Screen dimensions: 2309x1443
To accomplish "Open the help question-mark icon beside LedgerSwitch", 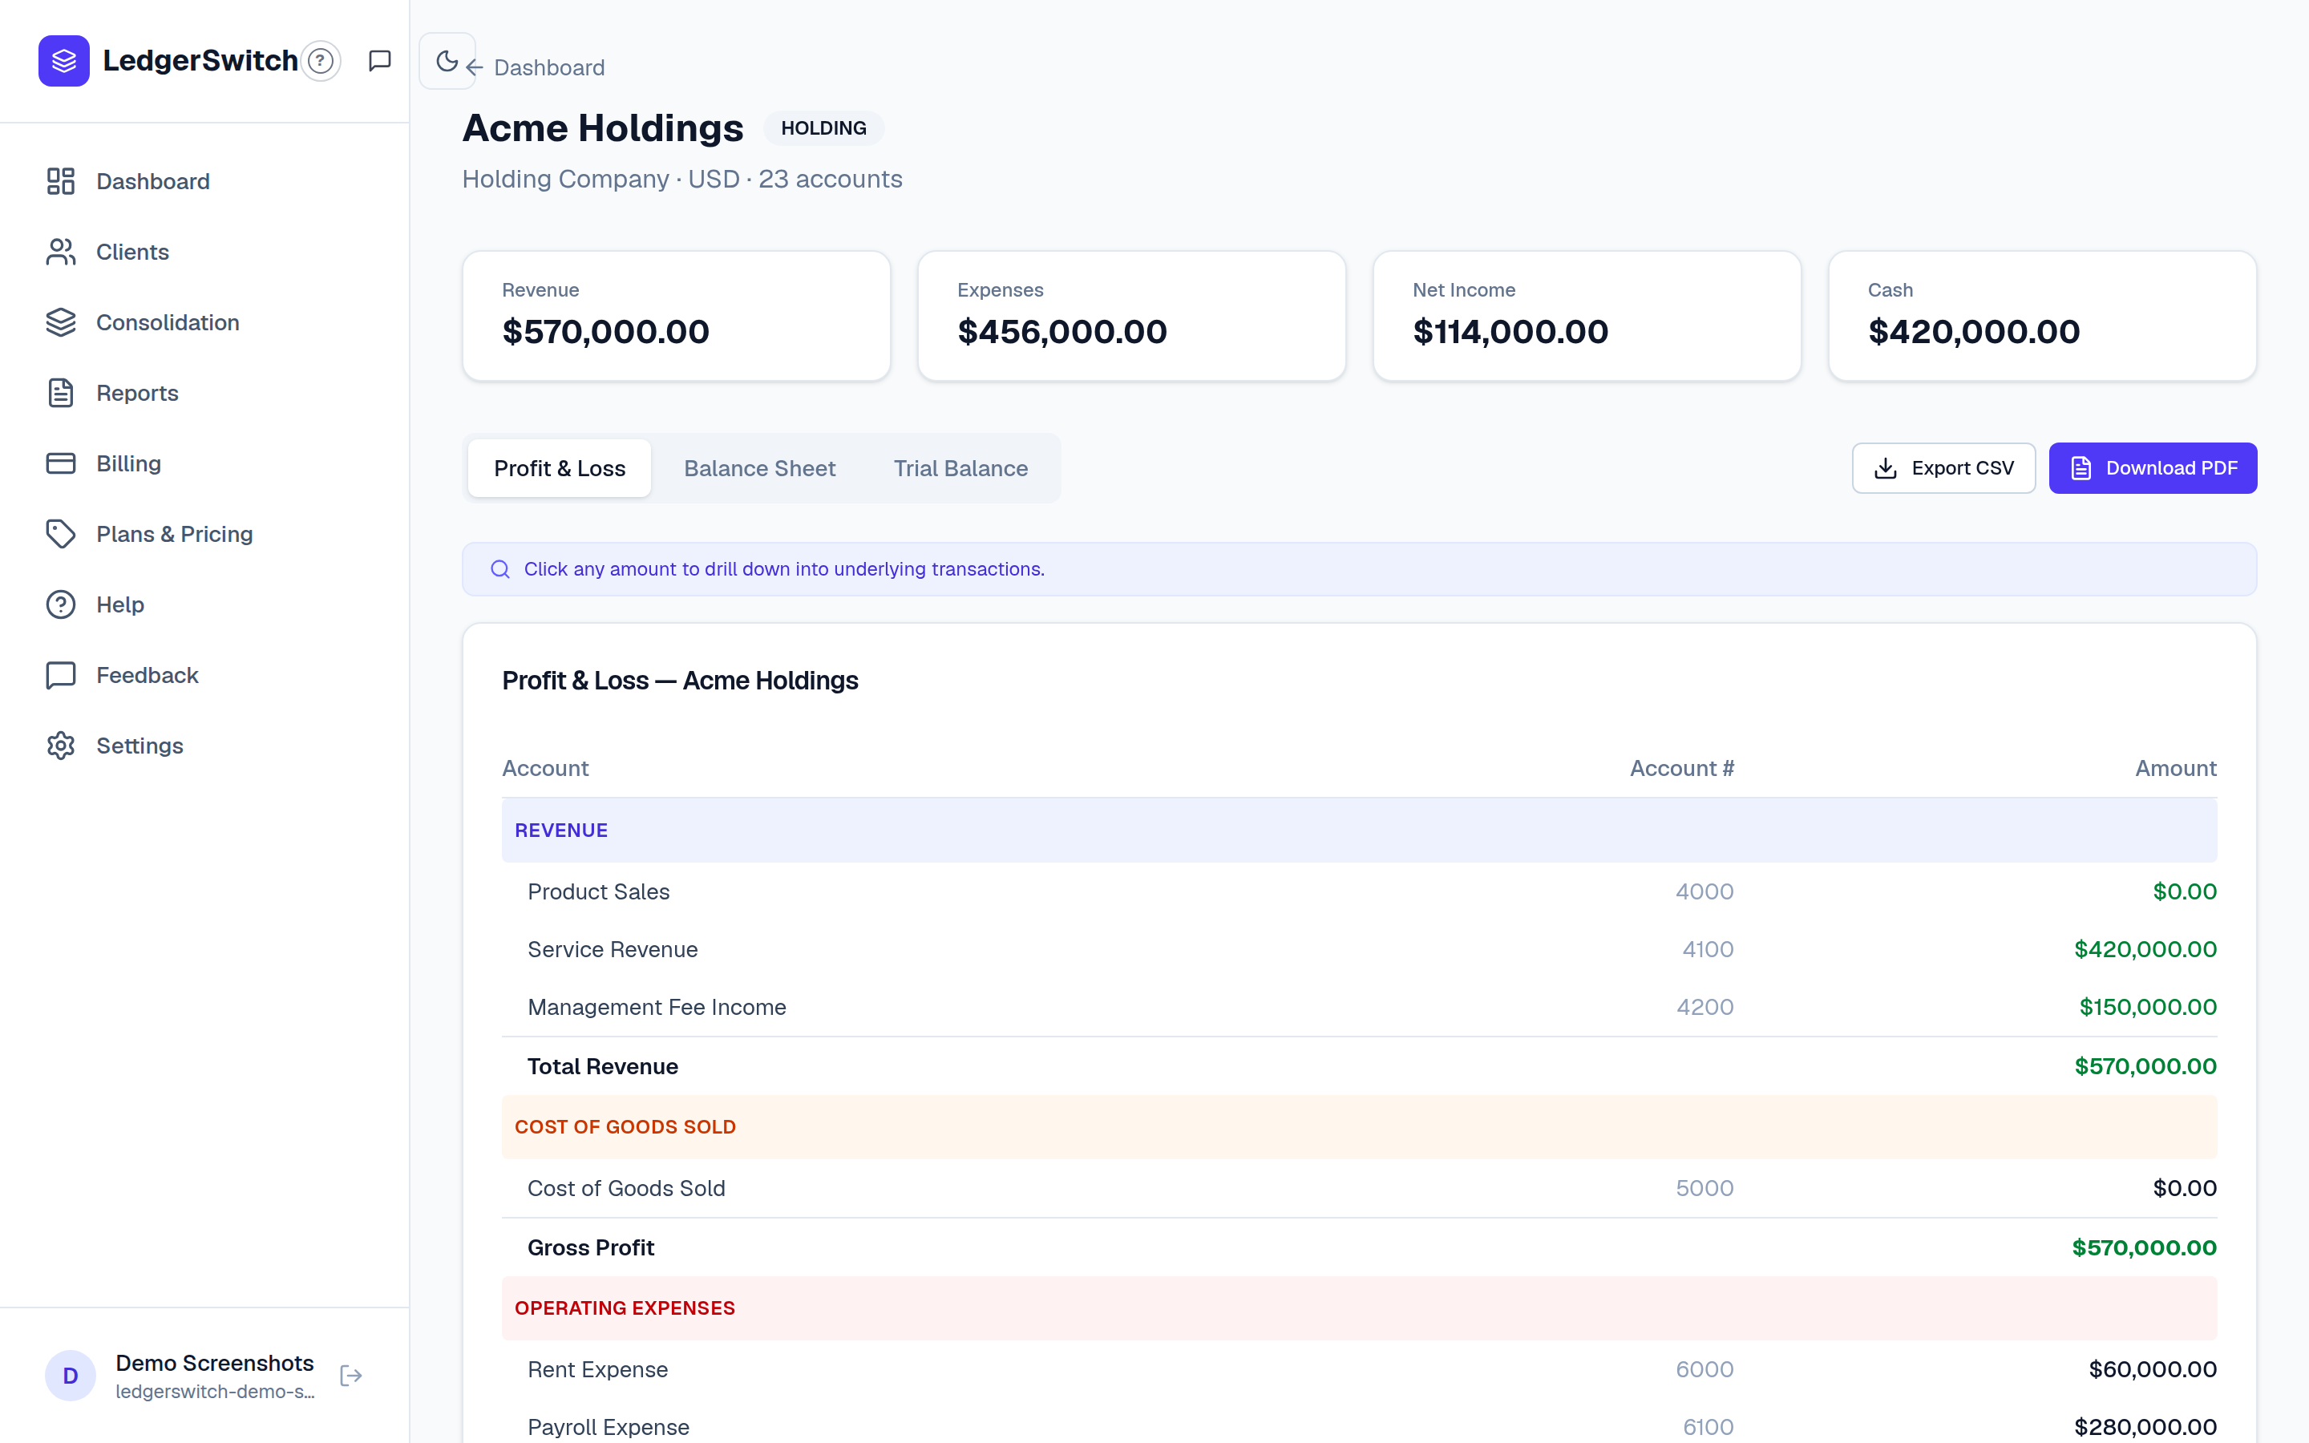I will (321, 61).
